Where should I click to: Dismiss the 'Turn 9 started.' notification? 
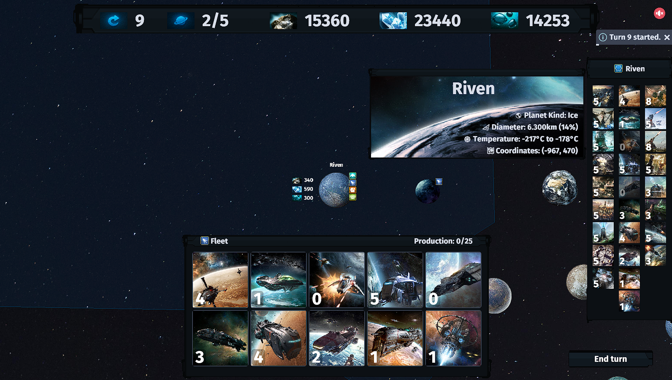[667, 37]
